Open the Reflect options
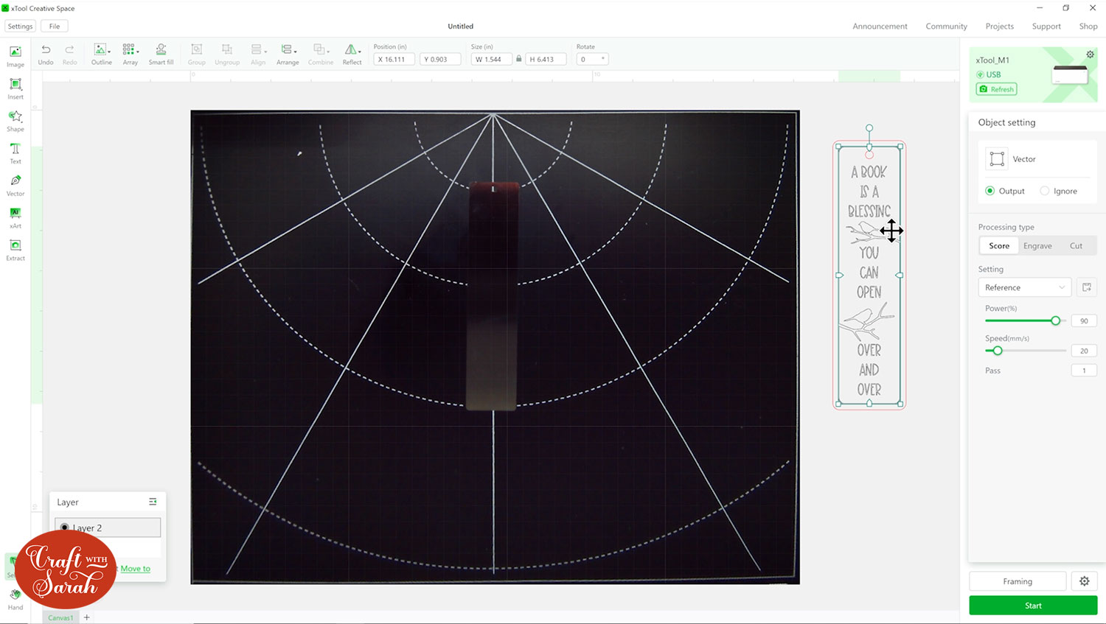Viewport: 1106px width, 624px height. (x=352, y=55)
